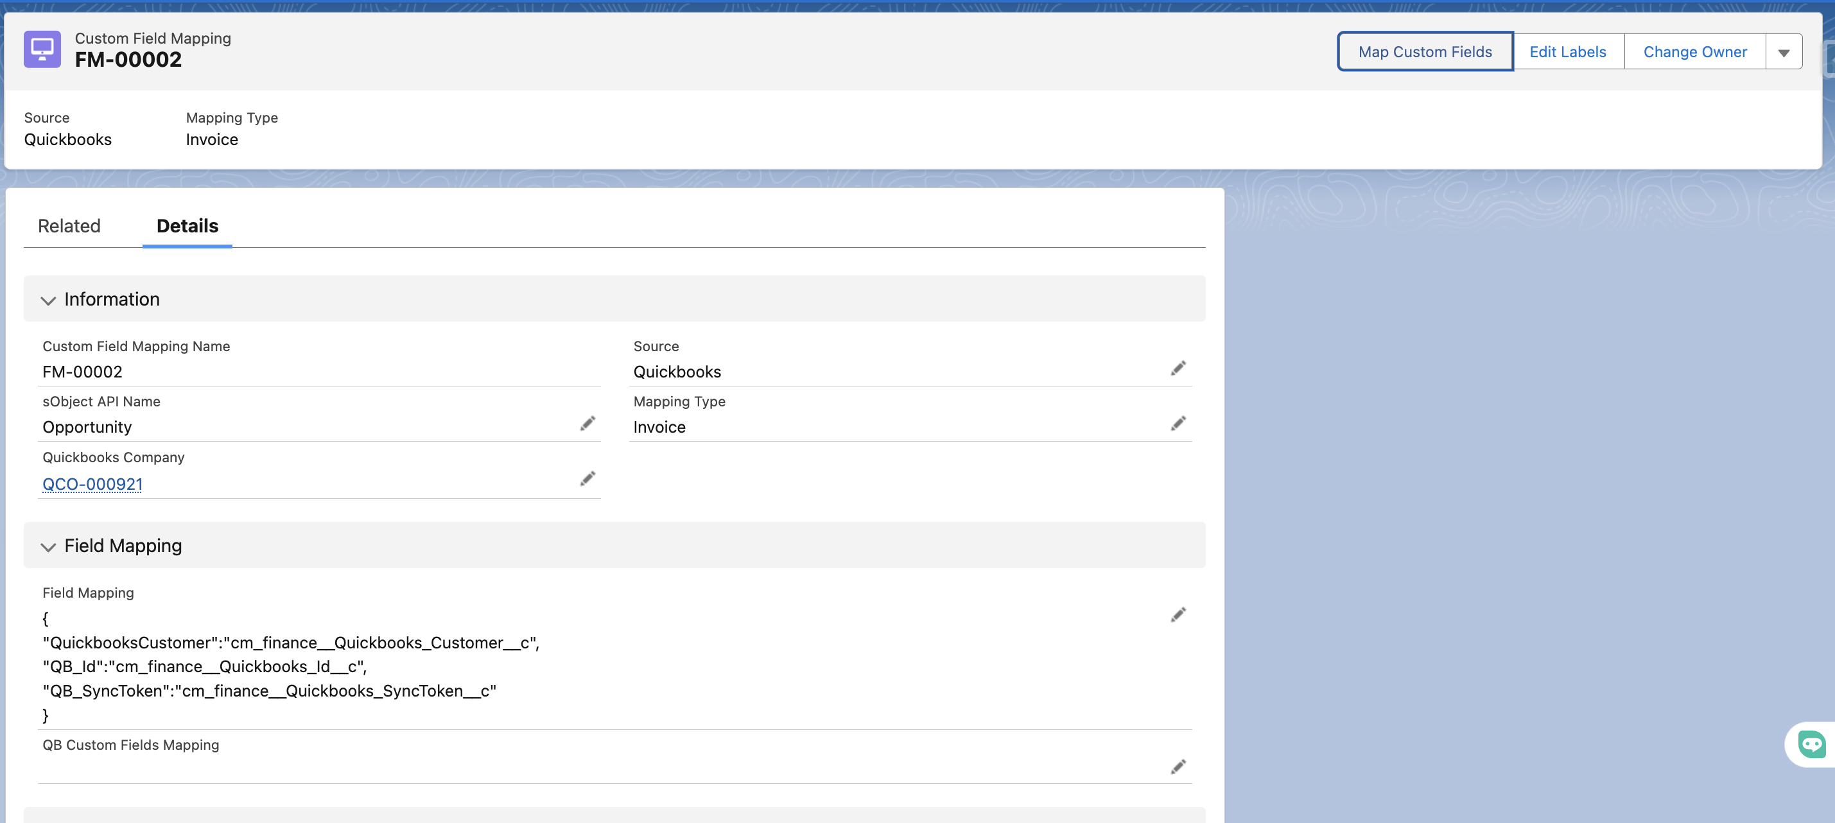Click the Quickbooks value in Information section
Image resolution: width=1835 pixels, height=823 pixels.
[677, 372]
